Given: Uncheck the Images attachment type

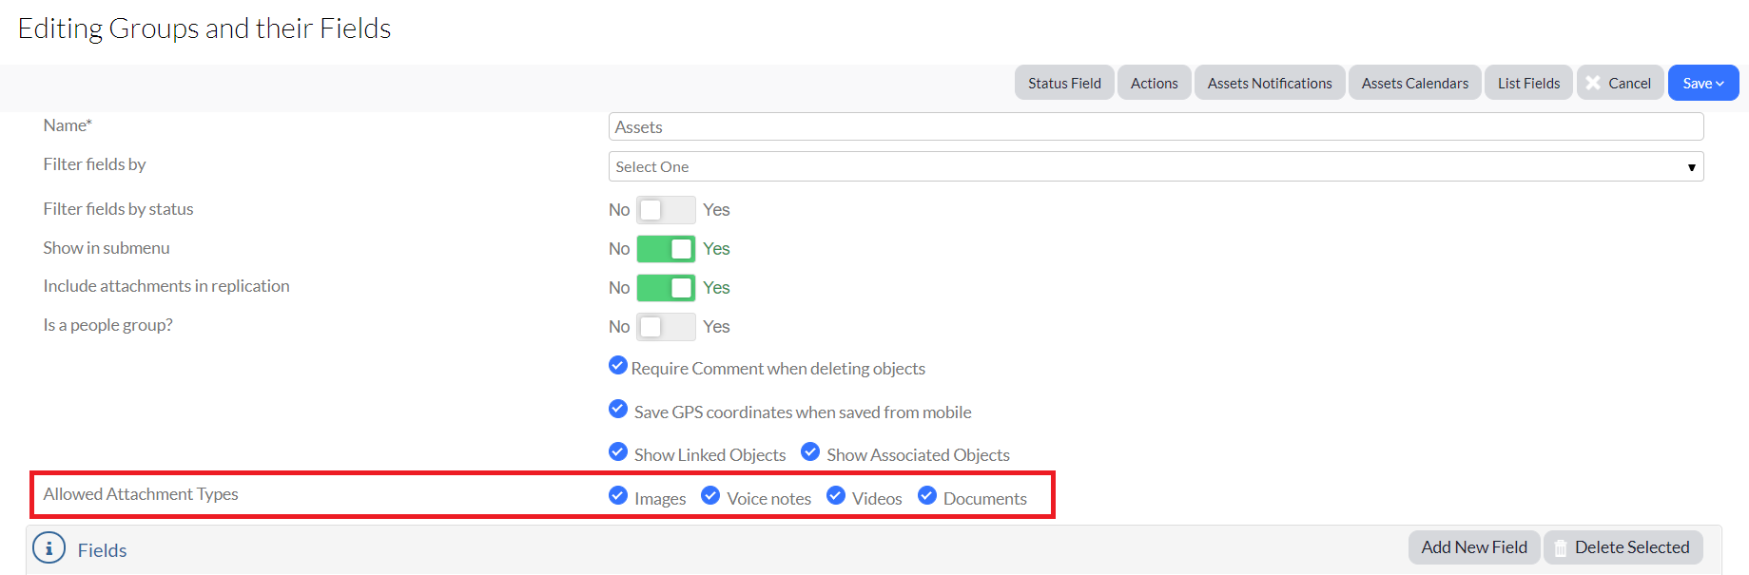Looking at the screenshot, I should [618, 496].
